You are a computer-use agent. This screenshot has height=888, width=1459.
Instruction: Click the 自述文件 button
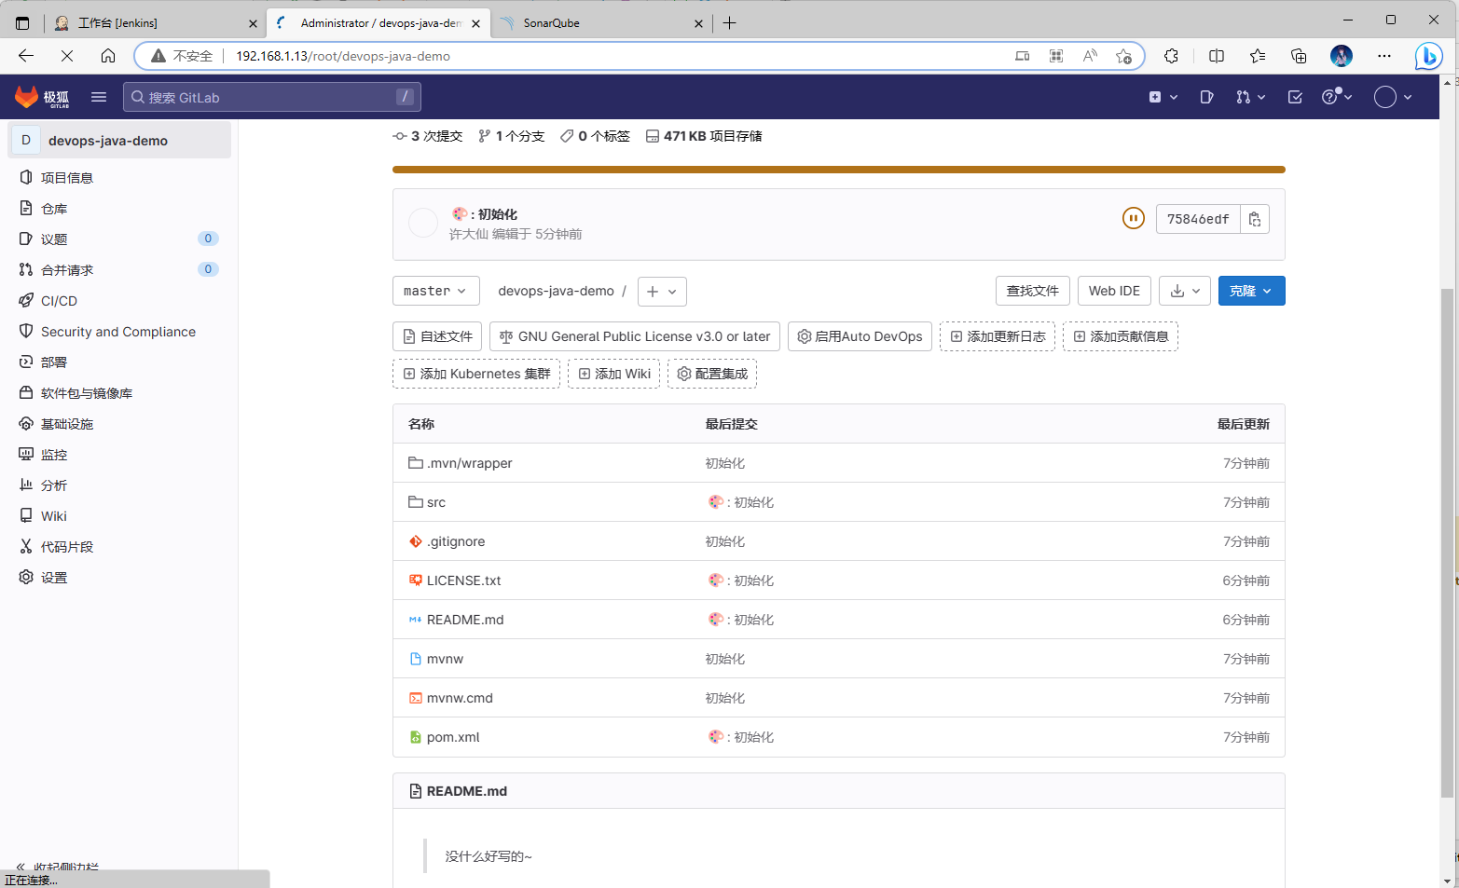[437, 336]
